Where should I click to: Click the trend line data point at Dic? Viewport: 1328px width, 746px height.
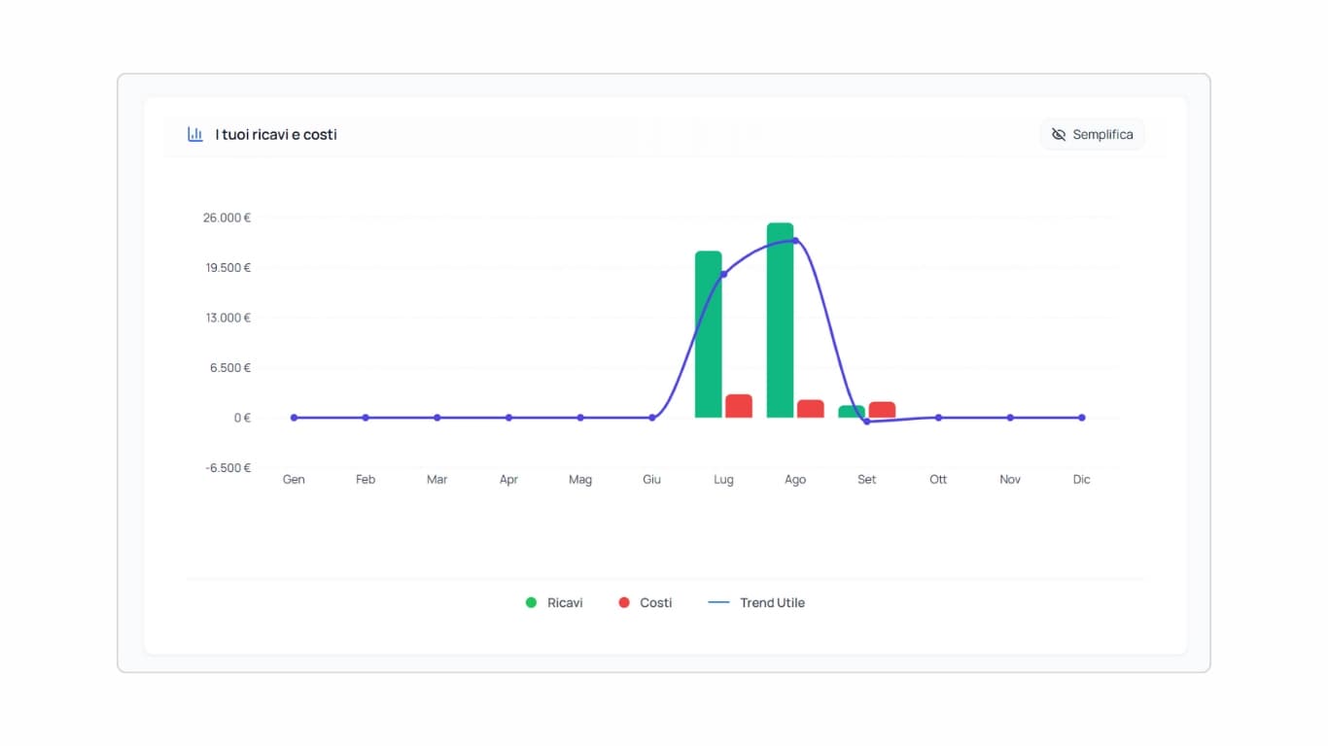pyautogui.click(x=1081, y=417)
